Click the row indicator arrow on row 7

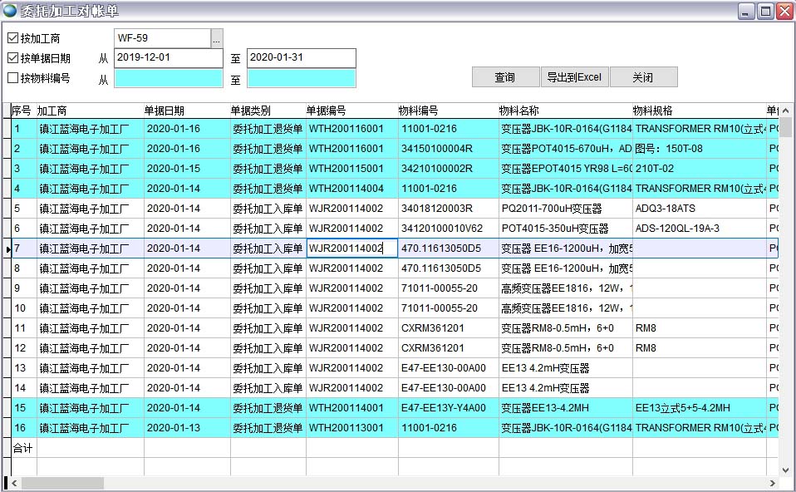pyautogui.click(x=7, y=248)
